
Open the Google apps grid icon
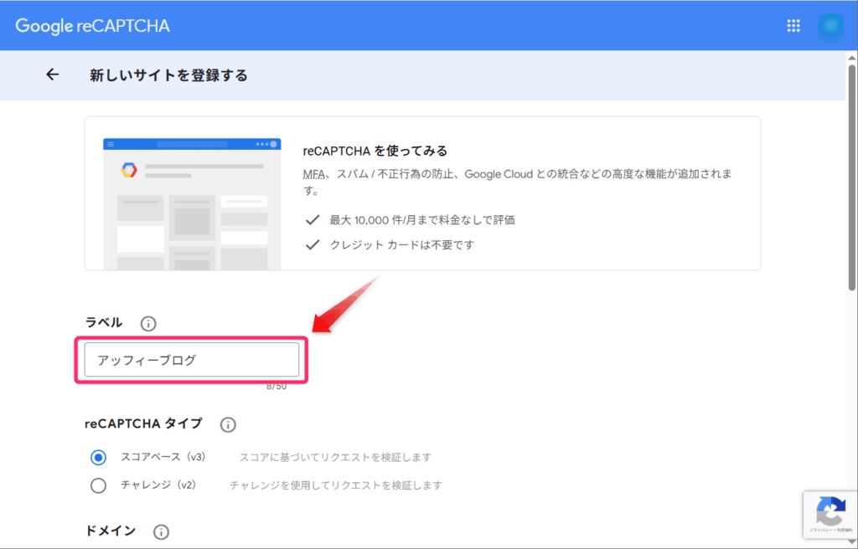[x=793, y=26]
